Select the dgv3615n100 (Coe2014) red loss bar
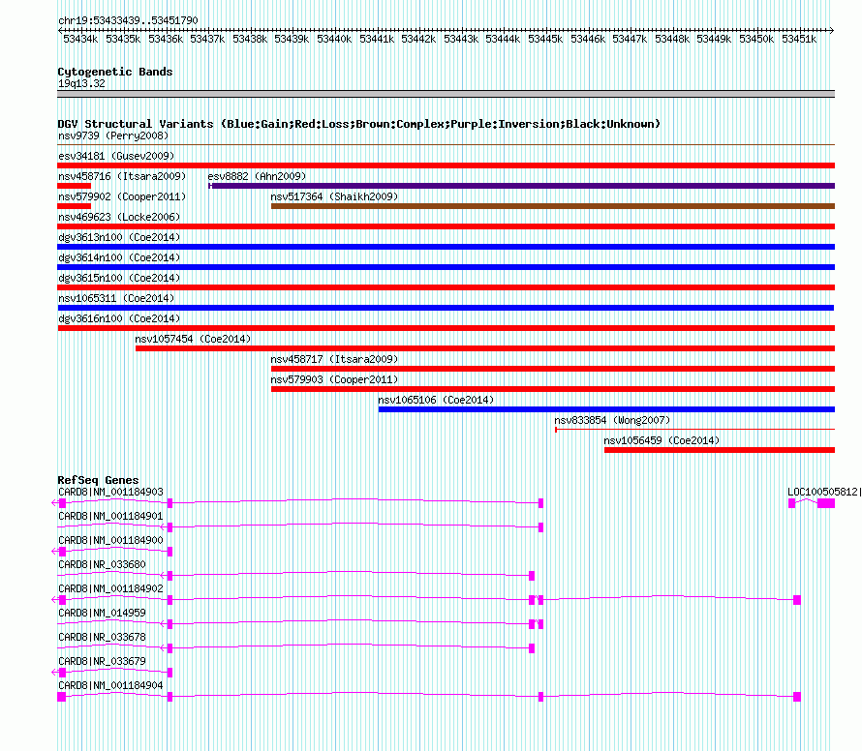Viewport: 862px width, 751px height. (x=446, y=287)
